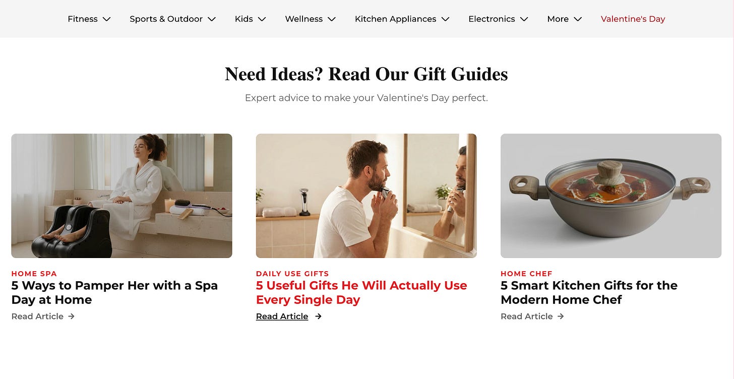Click arrow icon next to Daily Use Read Article

pyautogui.click(x=318, y=317)
